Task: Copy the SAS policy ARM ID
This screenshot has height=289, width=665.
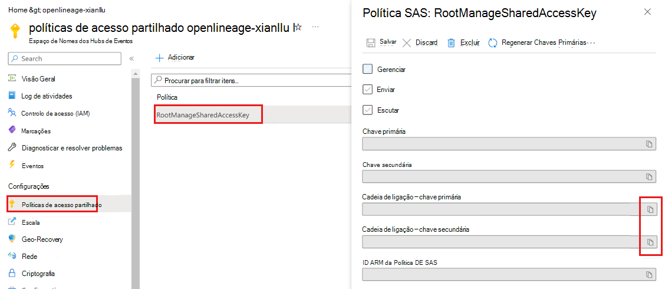Action: point(648,275)
